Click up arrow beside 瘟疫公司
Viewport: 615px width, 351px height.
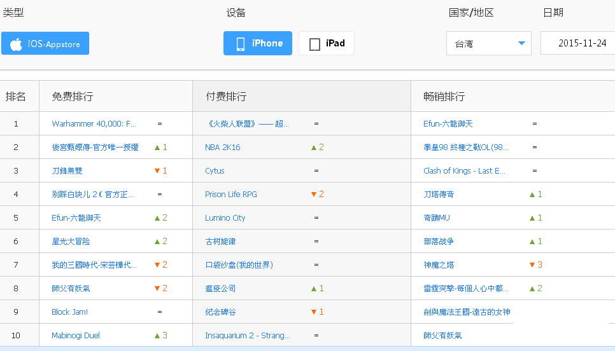314,289
